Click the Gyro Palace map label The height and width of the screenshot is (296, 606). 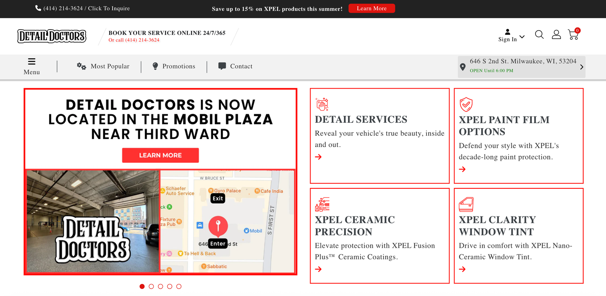(x=225, y=191)
